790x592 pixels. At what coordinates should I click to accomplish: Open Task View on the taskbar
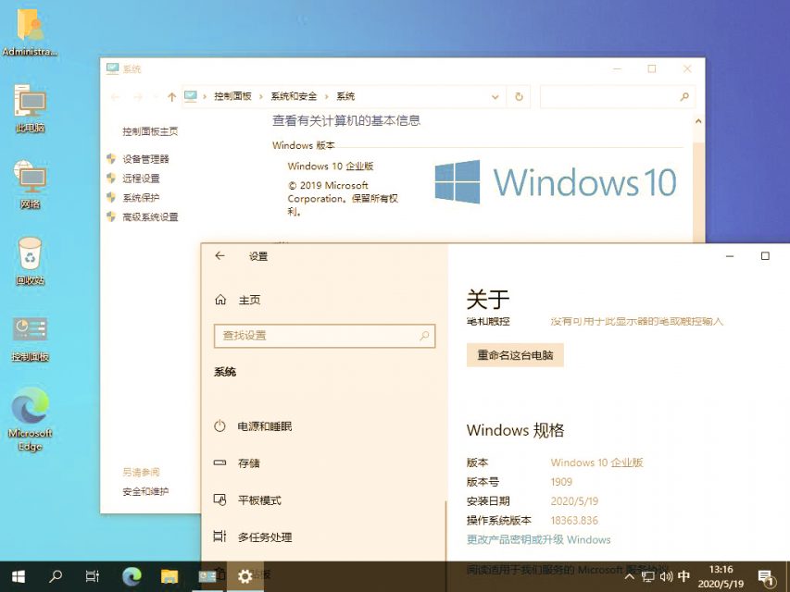(93, 576)
